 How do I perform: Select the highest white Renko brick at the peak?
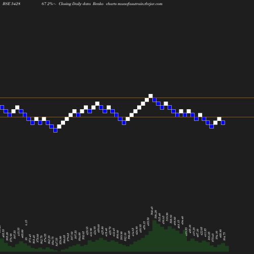pos(150,96)
